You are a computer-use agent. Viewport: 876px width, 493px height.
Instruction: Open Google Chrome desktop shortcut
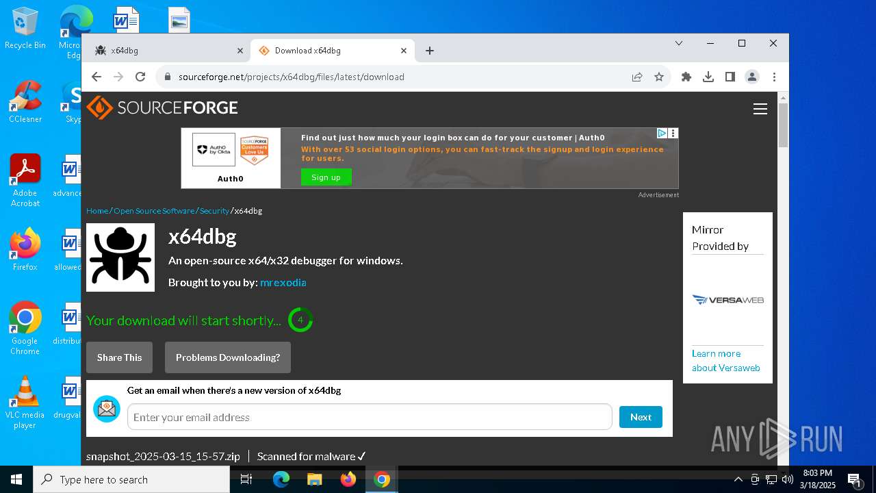click(x=25, y=329)
